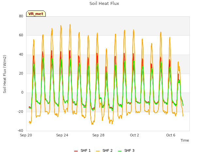
Task: Click the red SHF 1 legend color marker
Action: point(76,151)
